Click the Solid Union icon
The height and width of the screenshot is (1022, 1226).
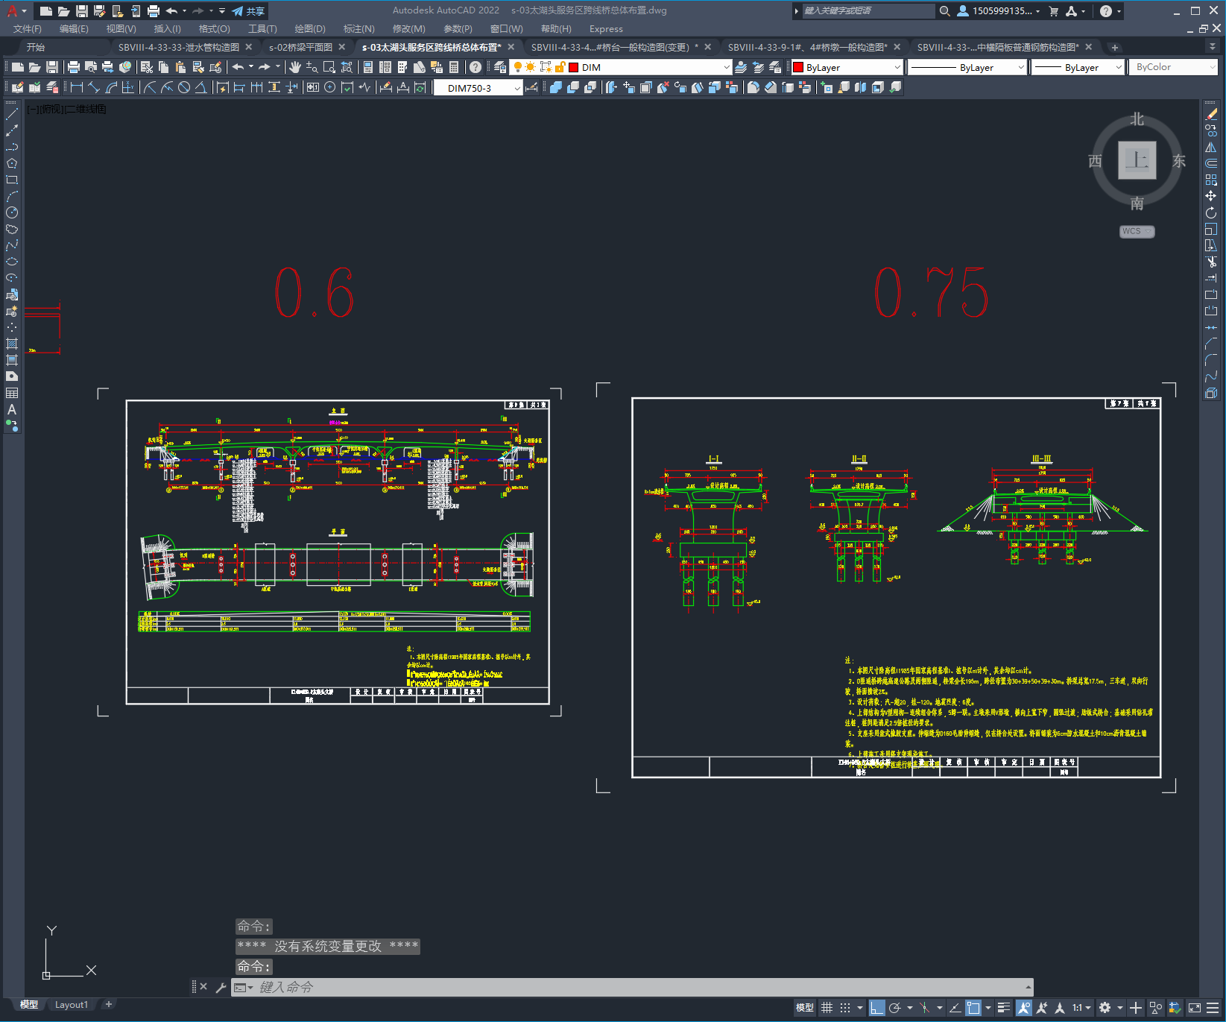coord(556,87)
